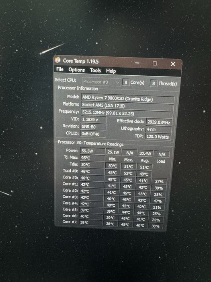Click the TDP value 120.0 Watts
The height and width of the screenshot is (282, 211).
click(158, 137)
